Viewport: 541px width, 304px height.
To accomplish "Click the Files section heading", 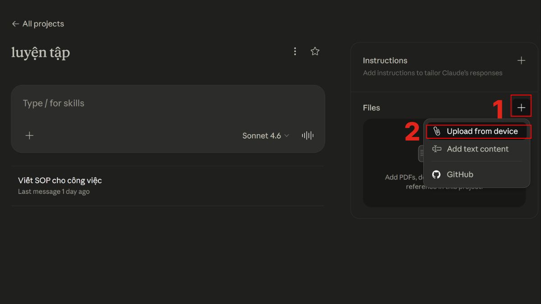I will (371, 108).
